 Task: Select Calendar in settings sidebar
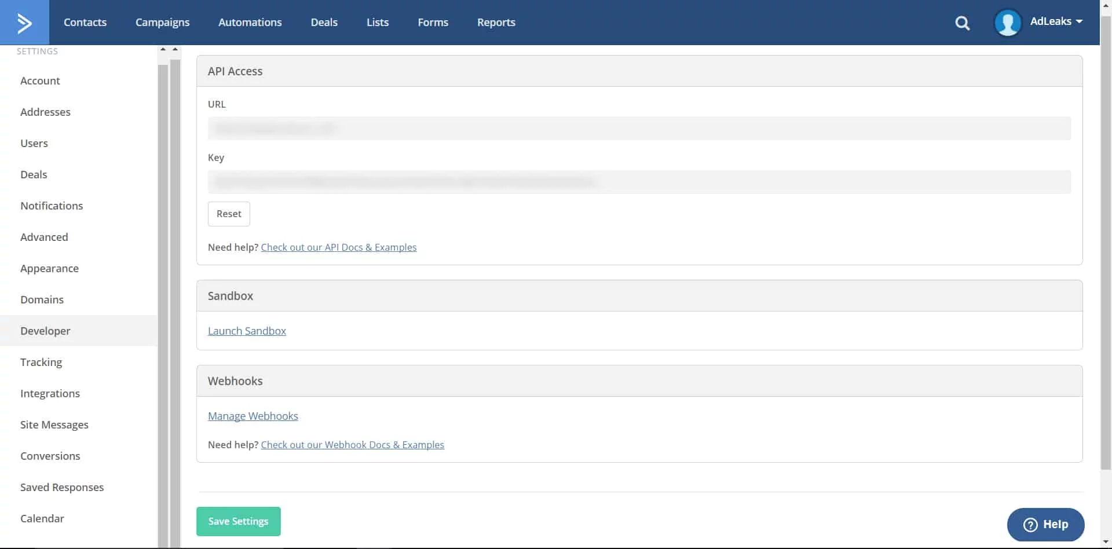[x=79, y=518]
